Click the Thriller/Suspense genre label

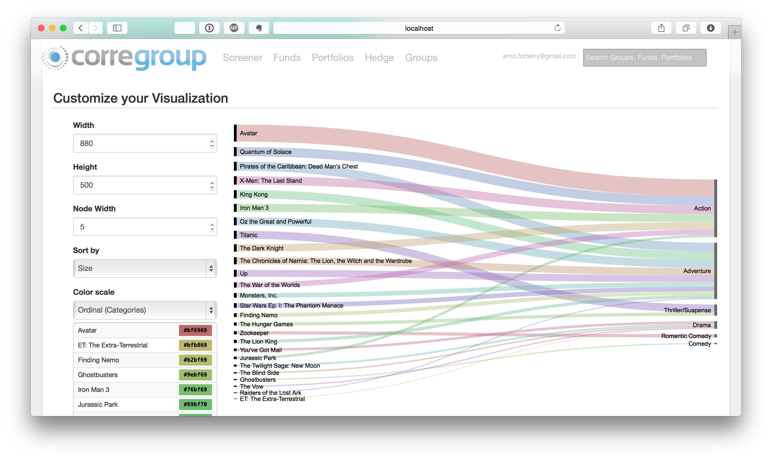tap(687, 310)
